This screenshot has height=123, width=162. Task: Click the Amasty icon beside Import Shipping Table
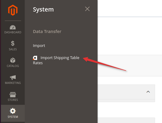click(35, 58)
